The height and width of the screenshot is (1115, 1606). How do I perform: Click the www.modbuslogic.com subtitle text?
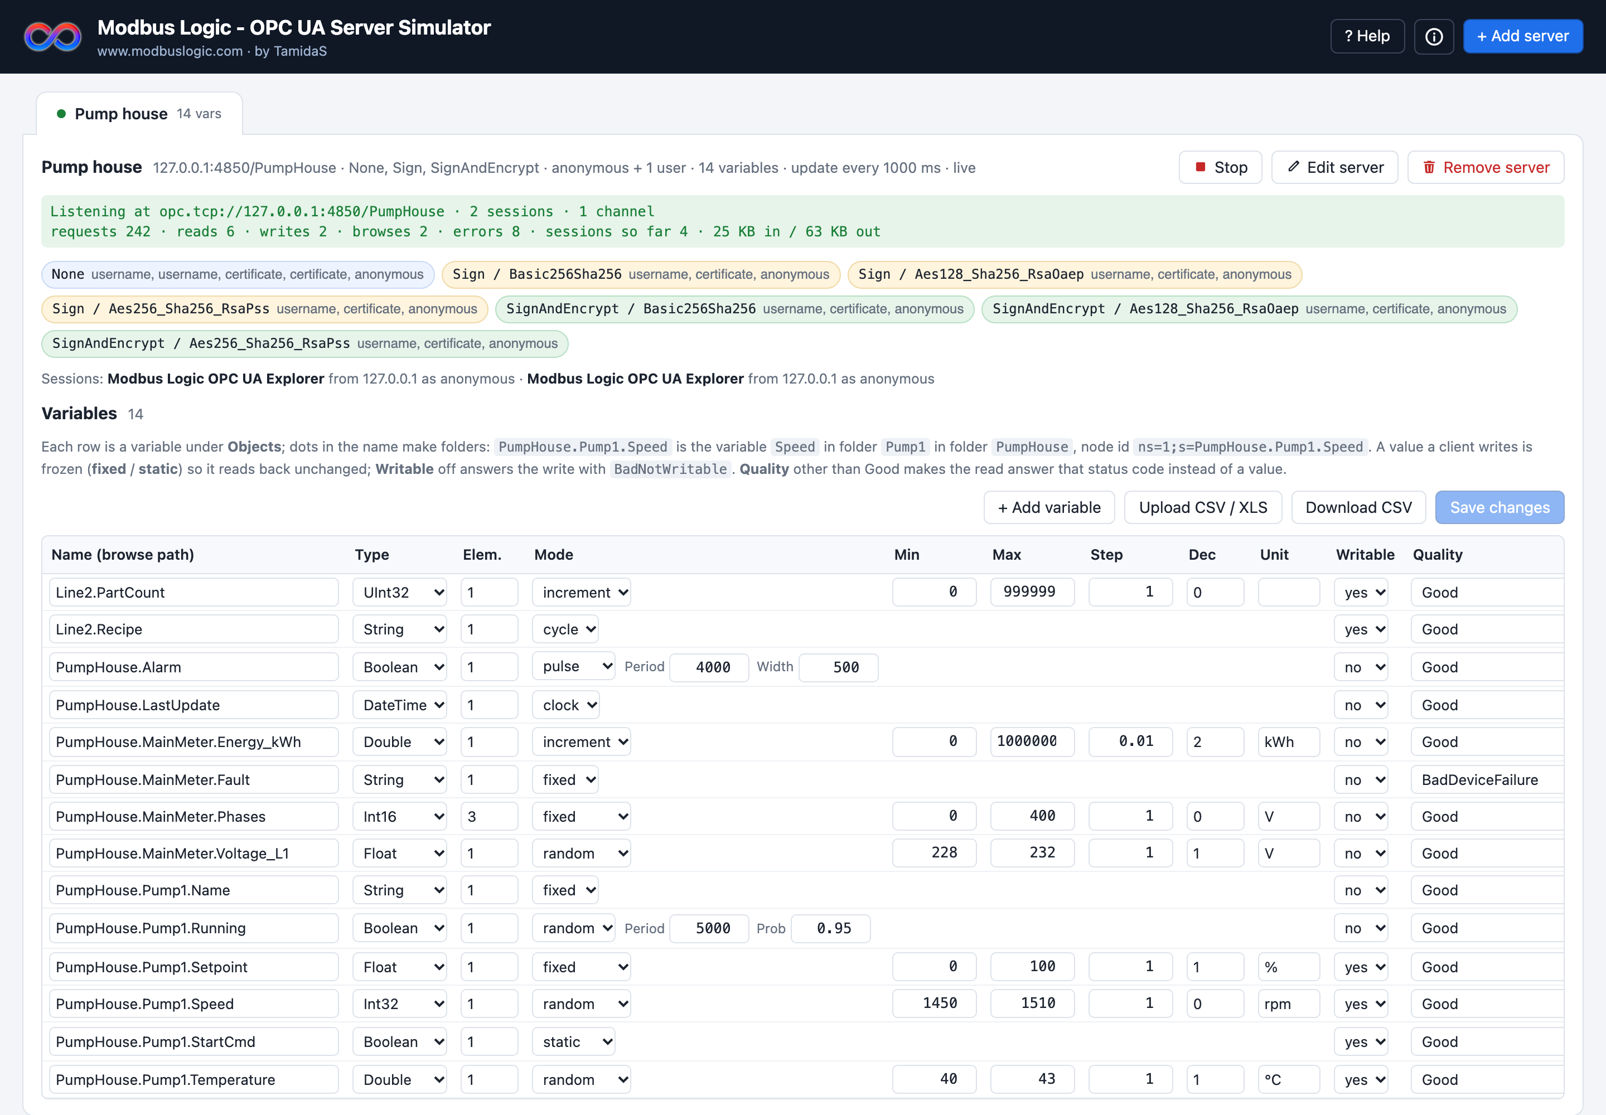click(170, 51)
